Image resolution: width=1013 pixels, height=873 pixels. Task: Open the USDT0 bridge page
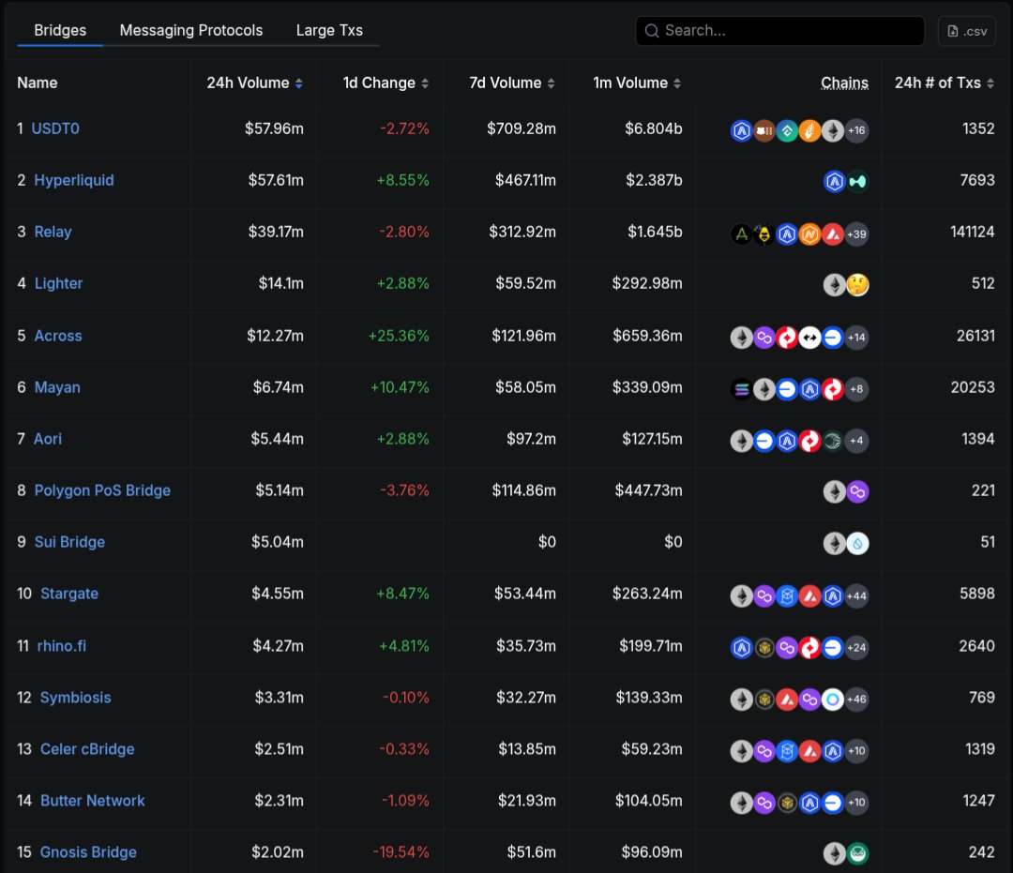55,128
